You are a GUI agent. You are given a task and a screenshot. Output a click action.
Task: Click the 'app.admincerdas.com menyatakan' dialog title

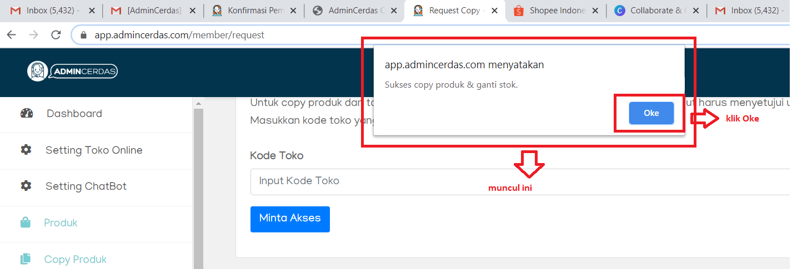point(464,64)
